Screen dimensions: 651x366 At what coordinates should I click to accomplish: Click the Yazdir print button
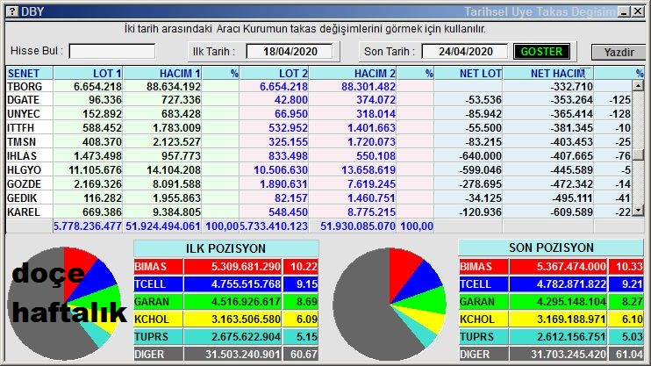(619, 53)
